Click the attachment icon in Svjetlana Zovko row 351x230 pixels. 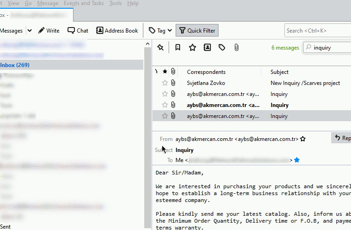click(x=173, y=83)
